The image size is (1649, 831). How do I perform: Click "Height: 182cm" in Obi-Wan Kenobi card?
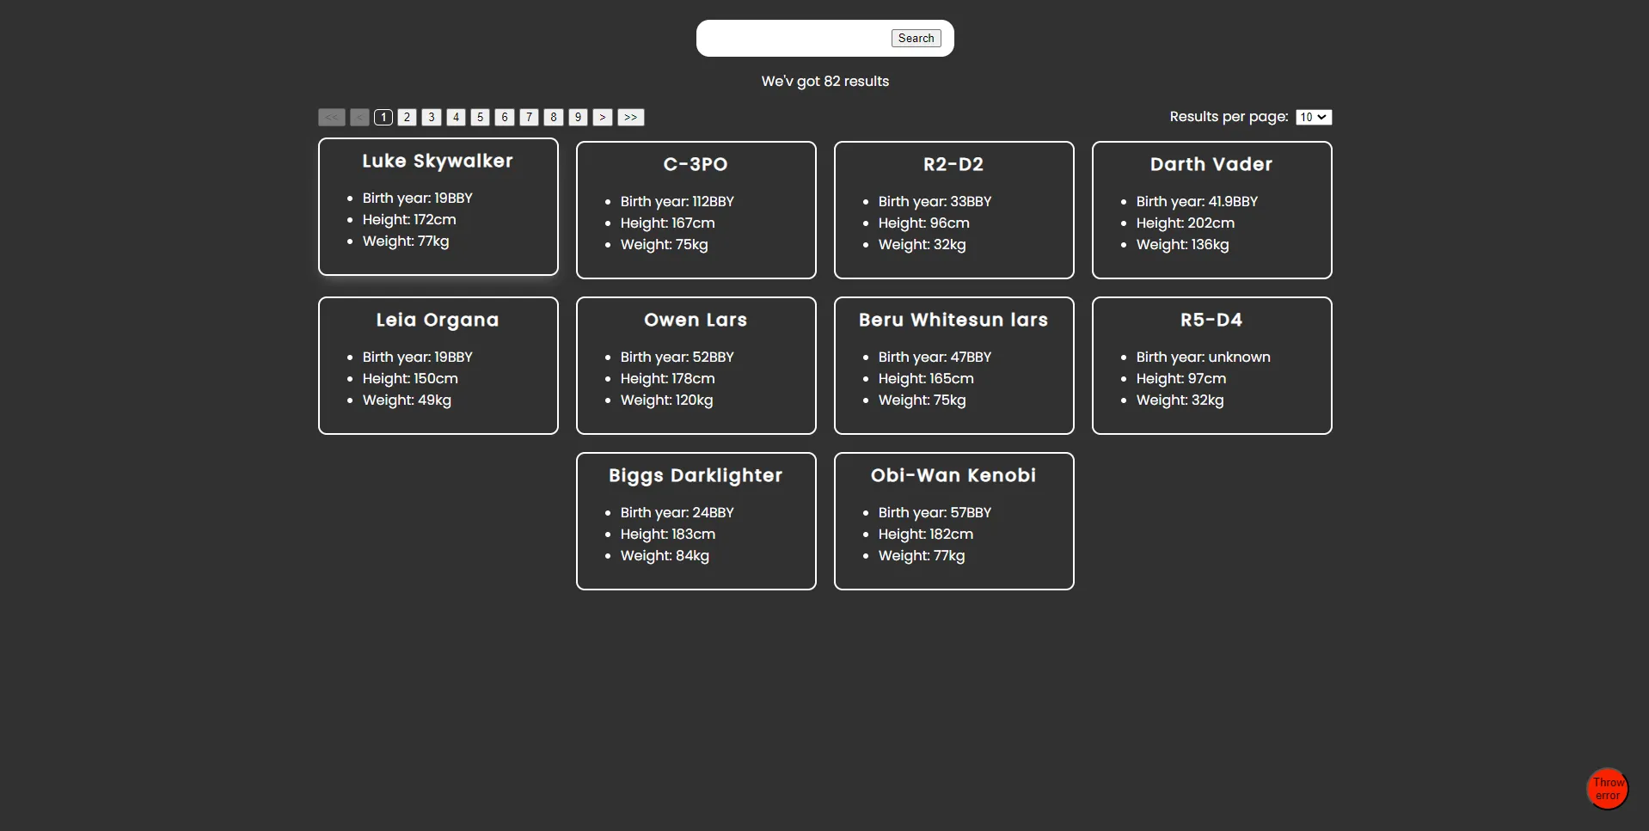coord(926,534)
